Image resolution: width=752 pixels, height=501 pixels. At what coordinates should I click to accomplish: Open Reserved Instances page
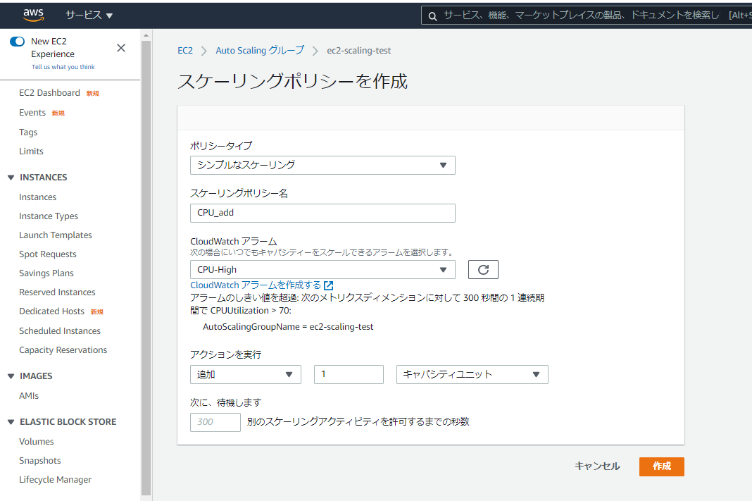(57, 292)
